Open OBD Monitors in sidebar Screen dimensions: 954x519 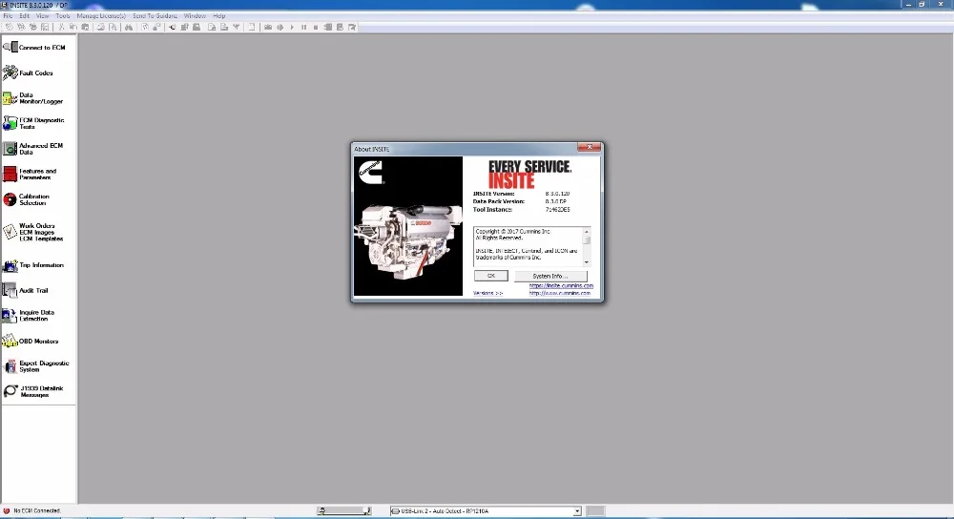tap(31, 341)
